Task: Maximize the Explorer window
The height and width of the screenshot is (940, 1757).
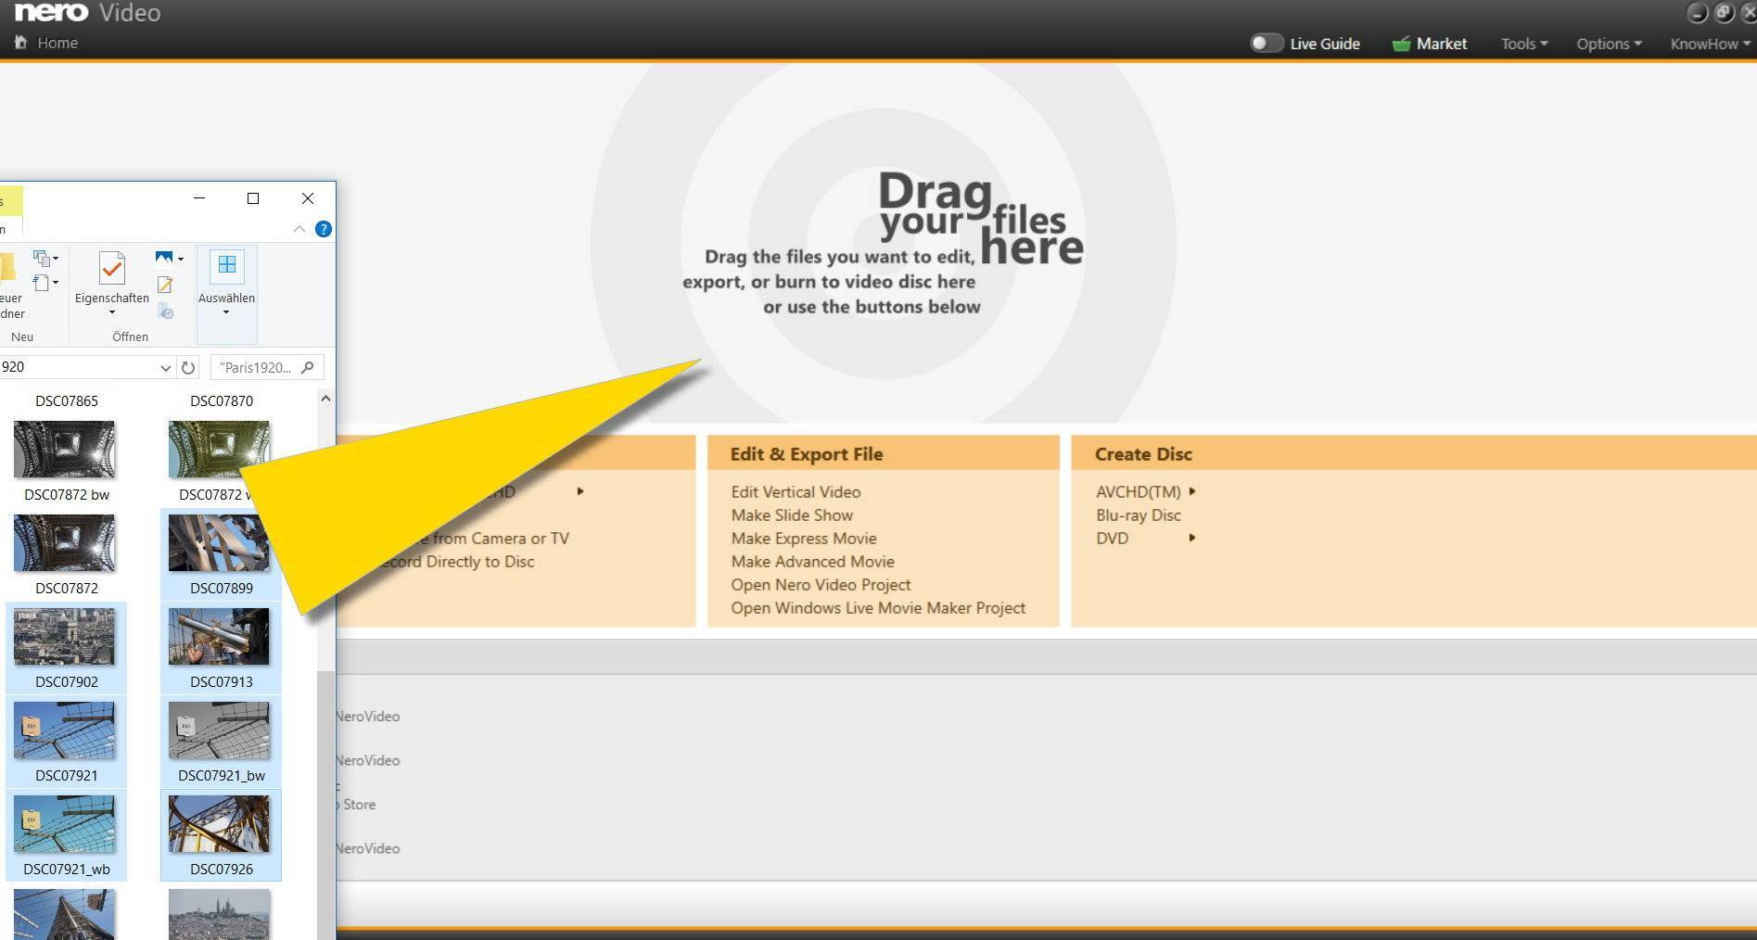Action: tap(253, 198)
